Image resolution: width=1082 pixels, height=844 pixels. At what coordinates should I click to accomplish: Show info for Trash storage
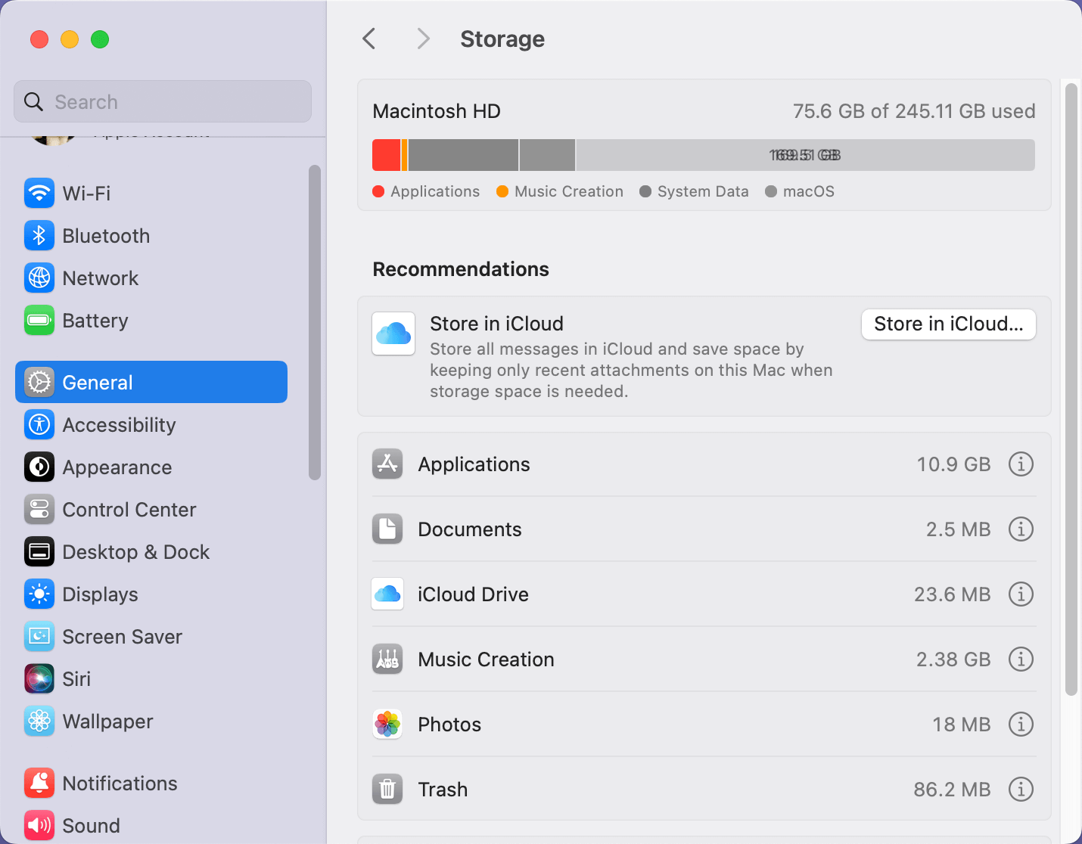(x=1021, y=789)
